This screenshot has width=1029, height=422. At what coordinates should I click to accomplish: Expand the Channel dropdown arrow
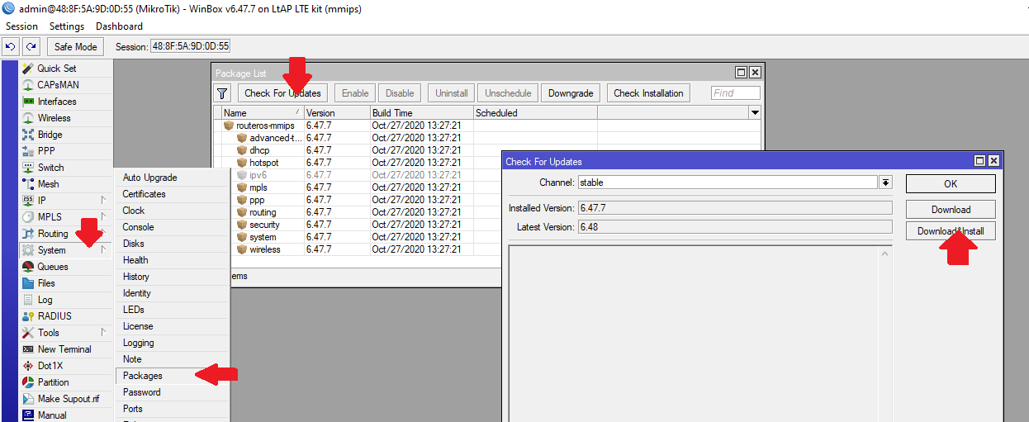(885, 183)
